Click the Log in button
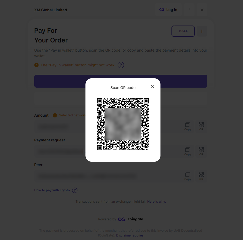The image size is (243, 240). 168,10
